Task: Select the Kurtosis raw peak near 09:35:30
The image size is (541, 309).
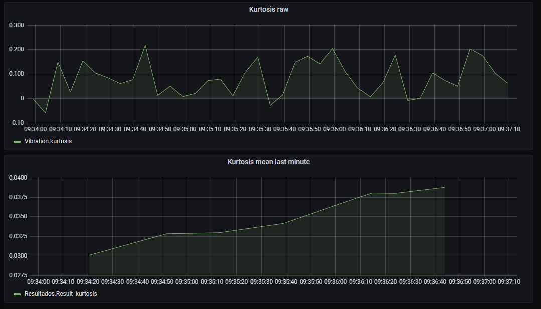Action: [x=258, y=57]
